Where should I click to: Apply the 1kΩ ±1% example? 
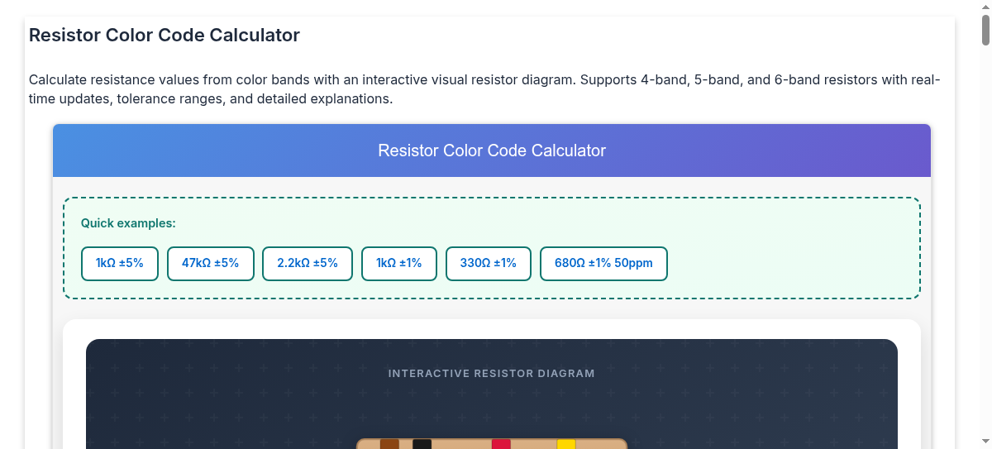[x=399, y=264]
